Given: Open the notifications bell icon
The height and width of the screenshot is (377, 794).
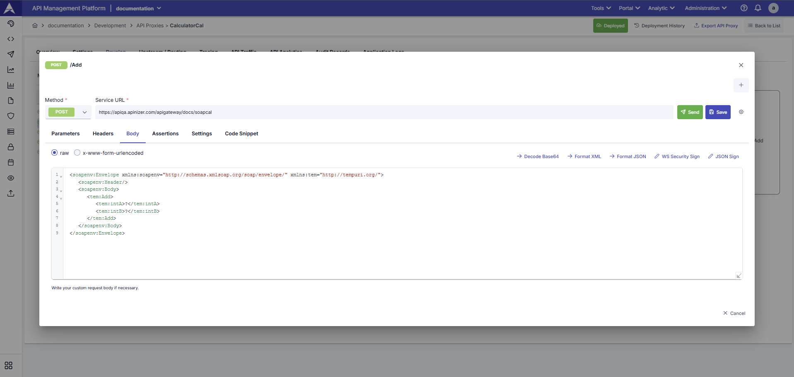Looking at the screenshot, I should coord(758,8).
